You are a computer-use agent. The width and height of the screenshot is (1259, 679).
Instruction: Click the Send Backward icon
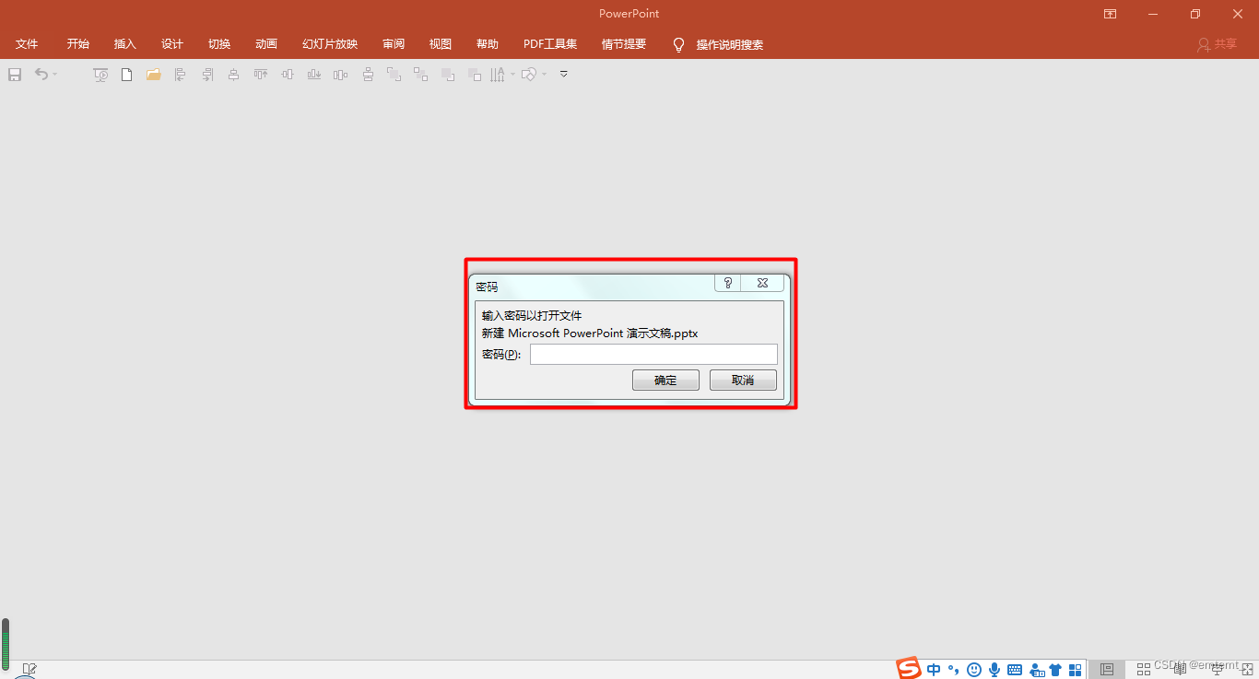tap(475, 75)
